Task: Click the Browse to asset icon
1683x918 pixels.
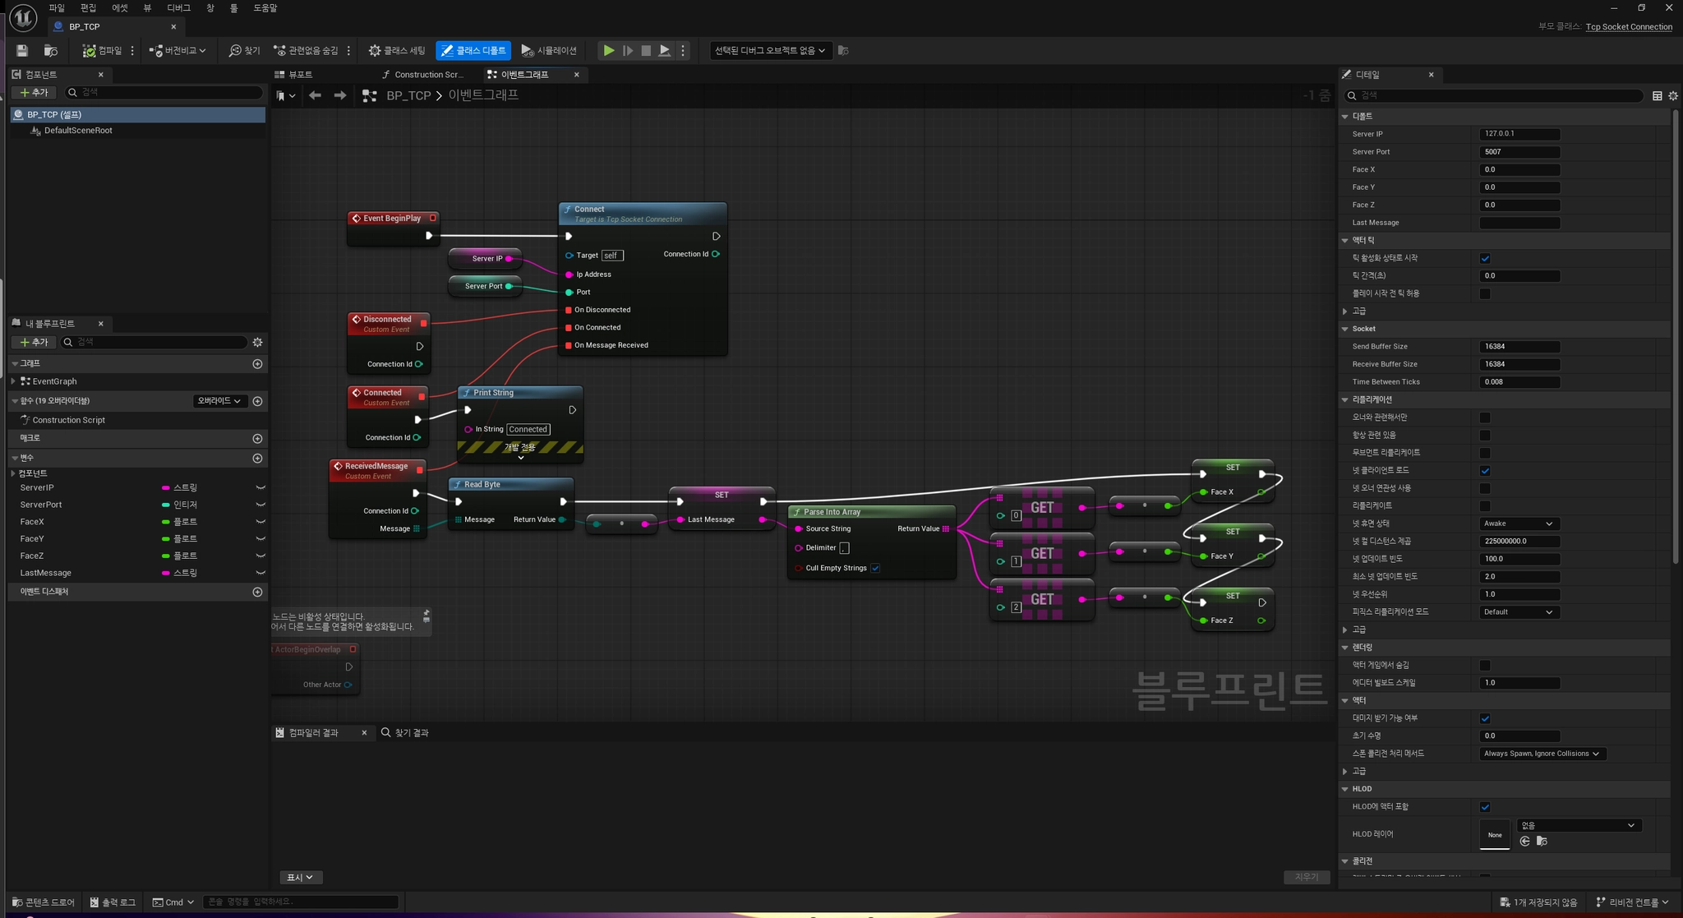Action: [x=50, y=51]
